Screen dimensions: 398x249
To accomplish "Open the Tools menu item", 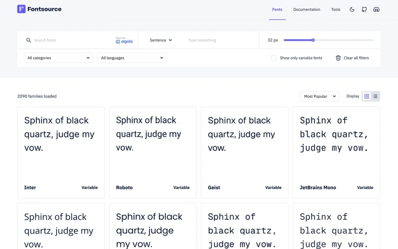I will point(336,10).
